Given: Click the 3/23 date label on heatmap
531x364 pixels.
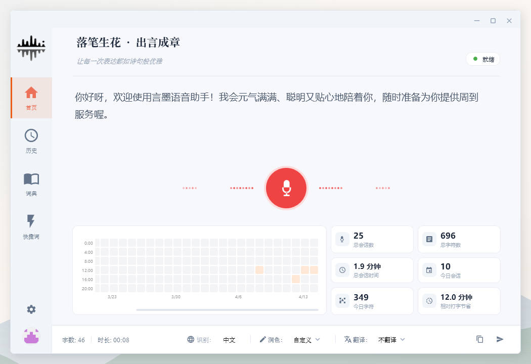Looking at the screenshot, I should point(112,297).
